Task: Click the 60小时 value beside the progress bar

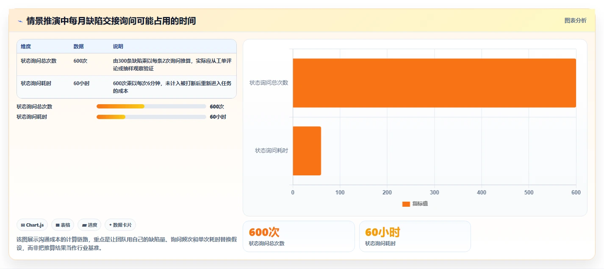Action: [x=218, y=117]
